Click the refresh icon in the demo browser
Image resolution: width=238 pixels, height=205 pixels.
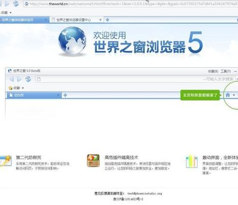(28, 79)
